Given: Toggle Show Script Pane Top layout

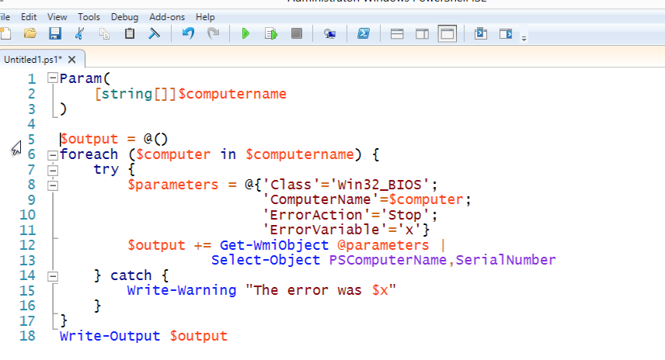Looking at the screenshot, I should [x=397, y=33].
